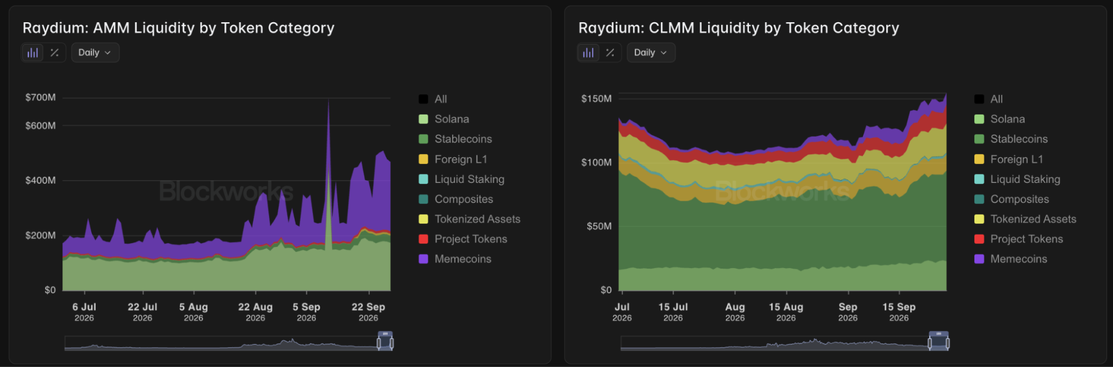Click Solana light-green swatch in CLMM legend
The width and height of the screenshot is (1113, 367).
979,119
